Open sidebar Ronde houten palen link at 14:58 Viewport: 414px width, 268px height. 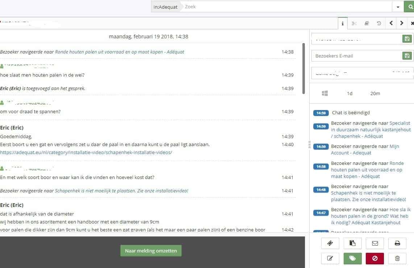[367, 170]
